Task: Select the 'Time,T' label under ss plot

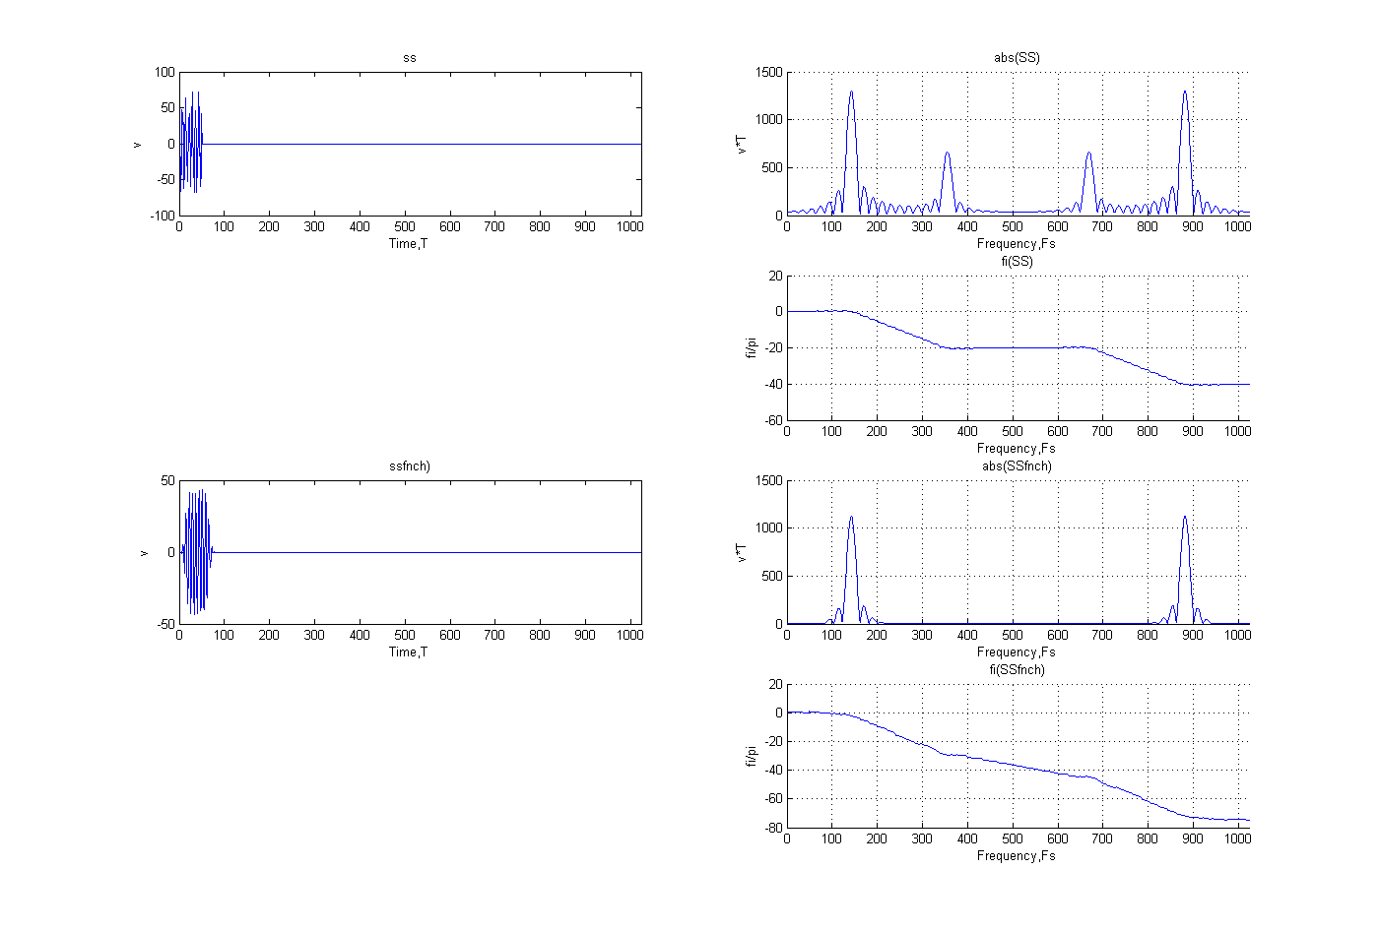Action: 408,244
